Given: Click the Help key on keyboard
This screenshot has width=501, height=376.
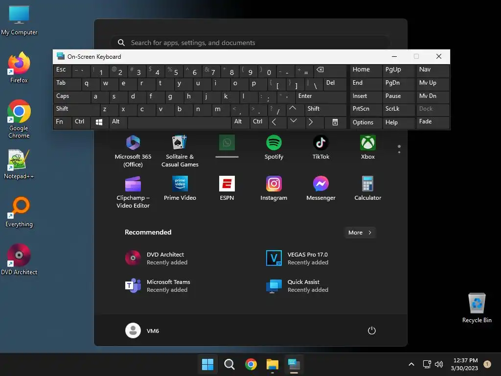Looking at the screenshot, I should pos(398,122).
